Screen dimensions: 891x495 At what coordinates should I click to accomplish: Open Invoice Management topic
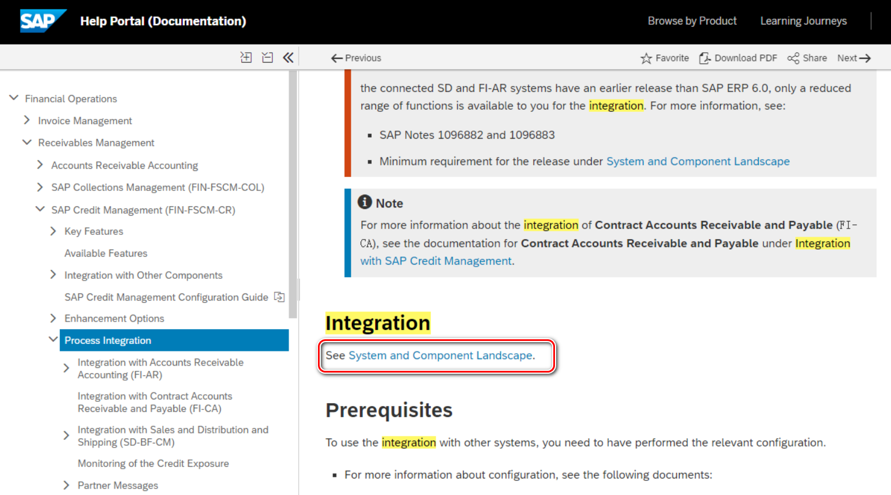point(85,121)
